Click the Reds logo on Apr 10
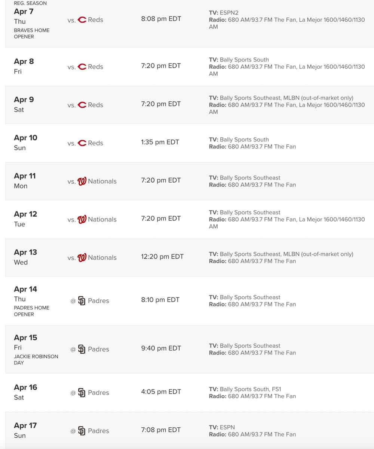 (x=82, y=143)
